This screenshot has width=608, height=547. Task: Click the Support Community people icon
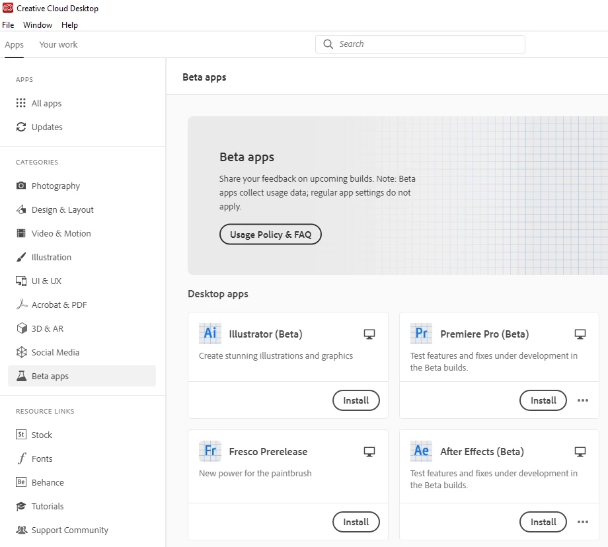pyautogui.click(x=21, y=530)
